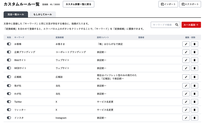Viewport: 205px width, 123px height.
Task: Edit the 企業ブランディング rule
Action: click(x=186, y=52)
